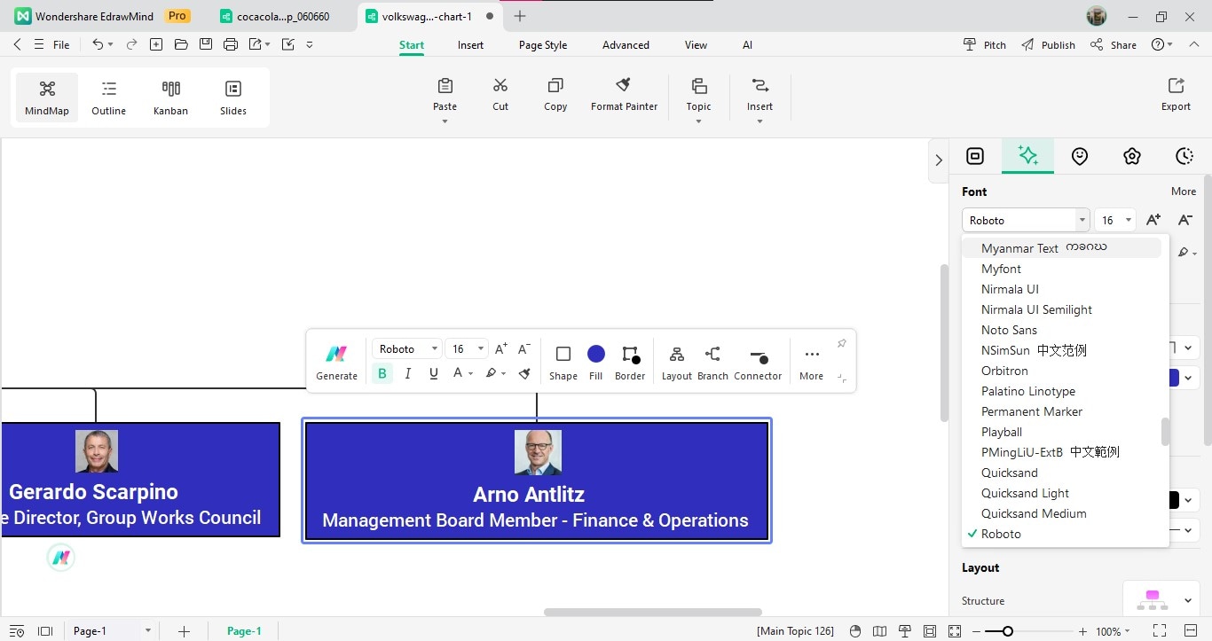The width and height of the screenshot is (1212, 641).
Task: Click the blue Fill color swatch
Action: pyautogui.click(x=596, y=354)
